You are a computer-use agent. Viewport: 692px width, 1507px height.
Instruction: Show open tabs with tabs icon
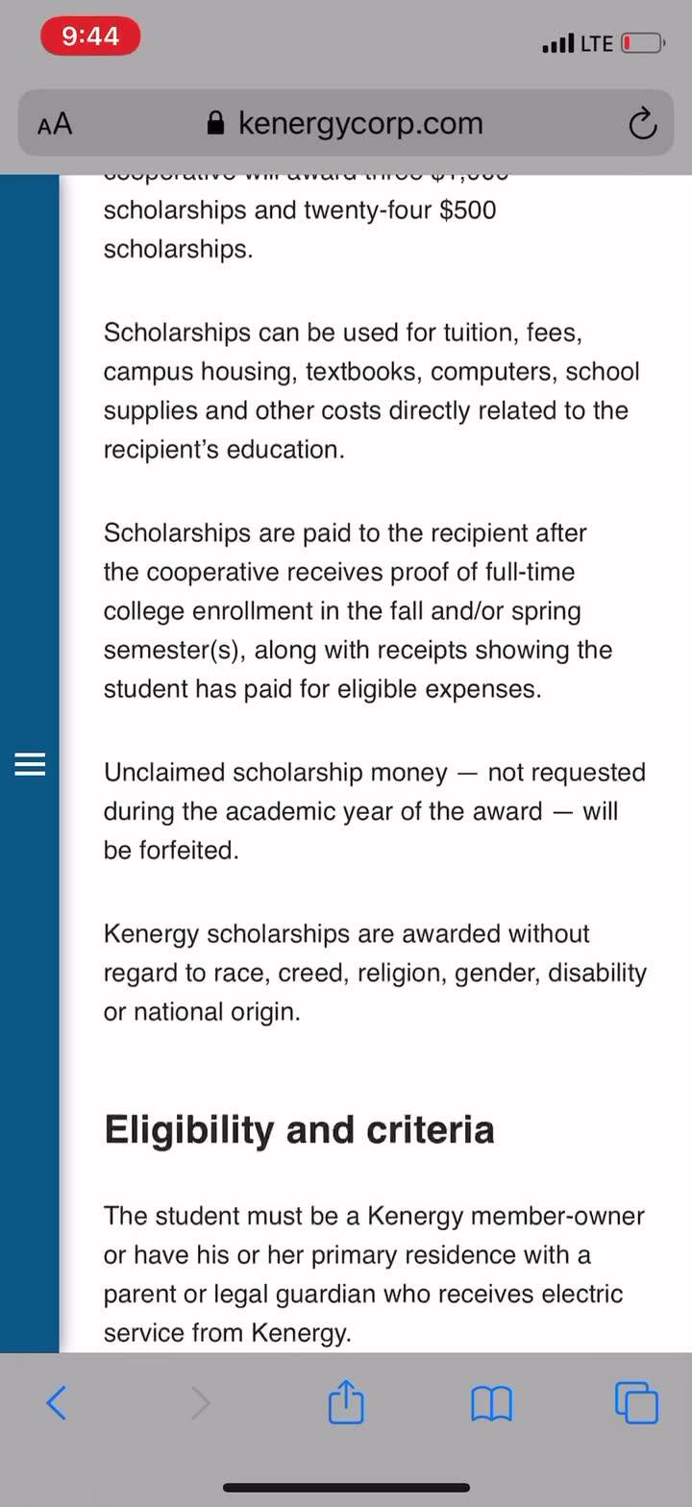[636, 1402]
